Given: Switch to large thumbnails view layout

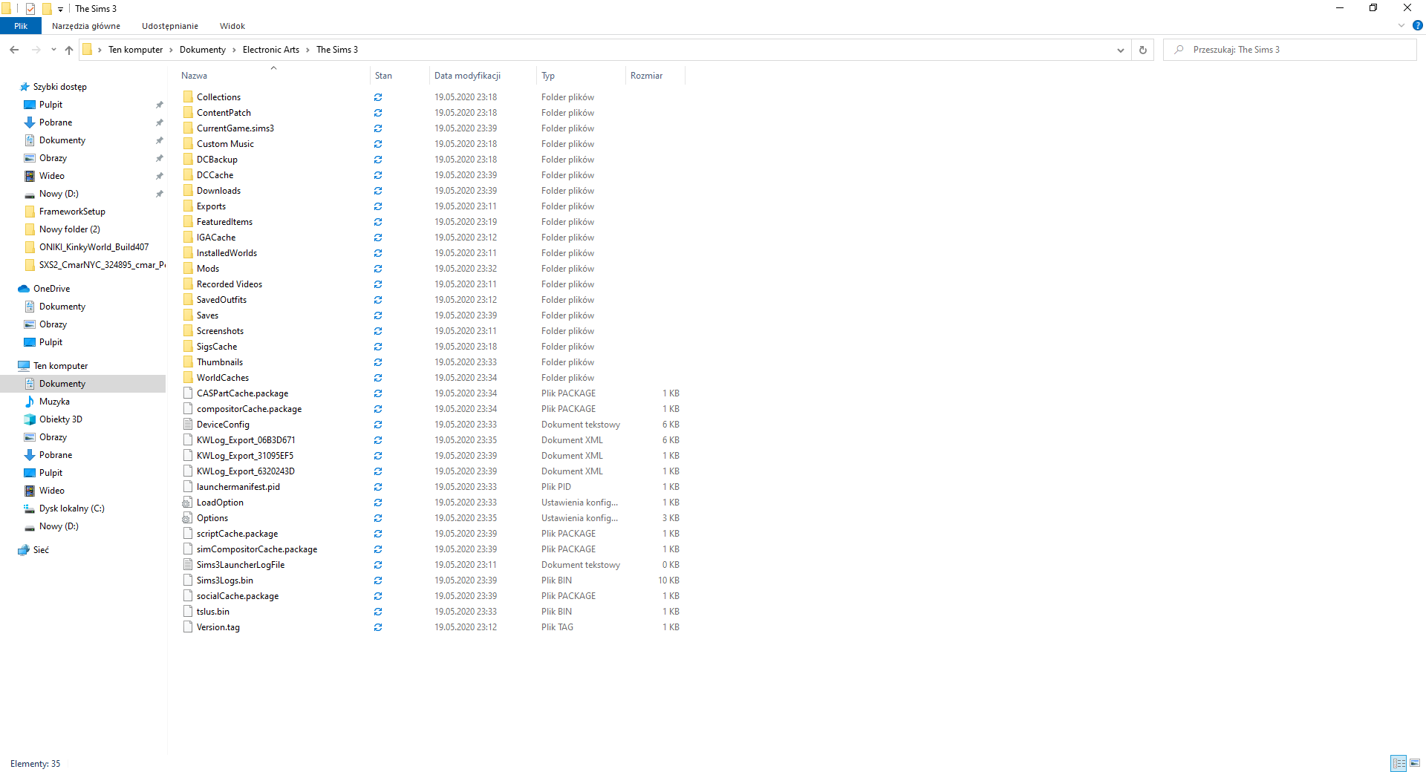Looking at the screenshot, I should [x=1415, y=763].
